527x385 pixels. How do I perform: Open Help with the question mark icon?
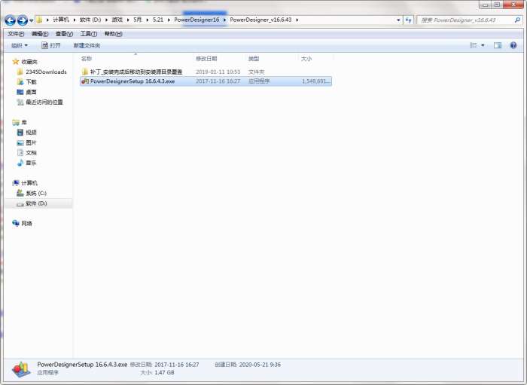513,45
